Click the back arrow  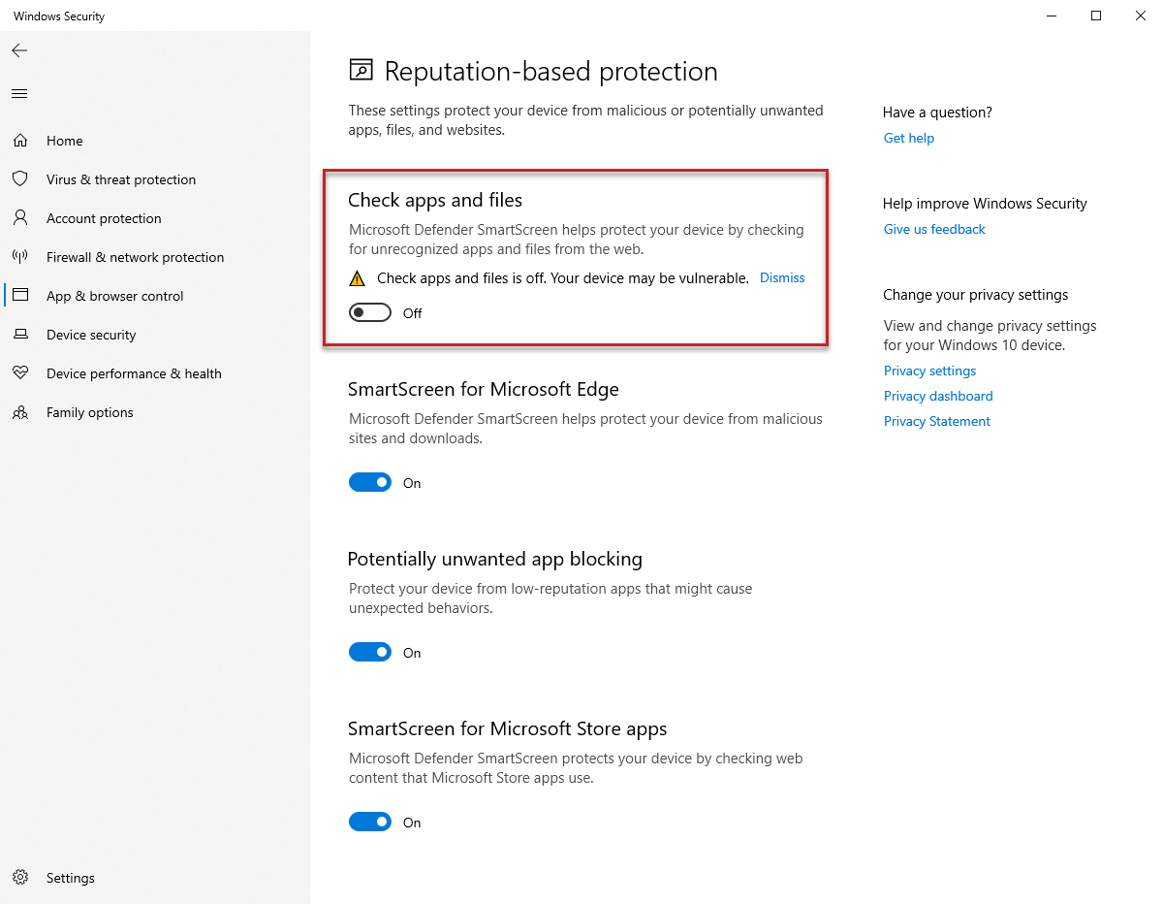pyautogui.click(x=19, y=50)
